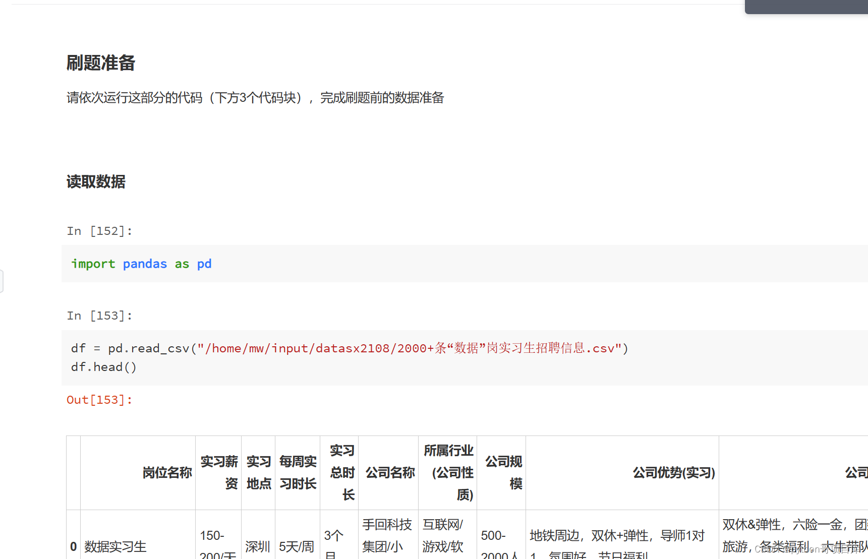Select the 数据实习生 cell in row 0
The image size is (868, 559).
[x=115, y=546]
